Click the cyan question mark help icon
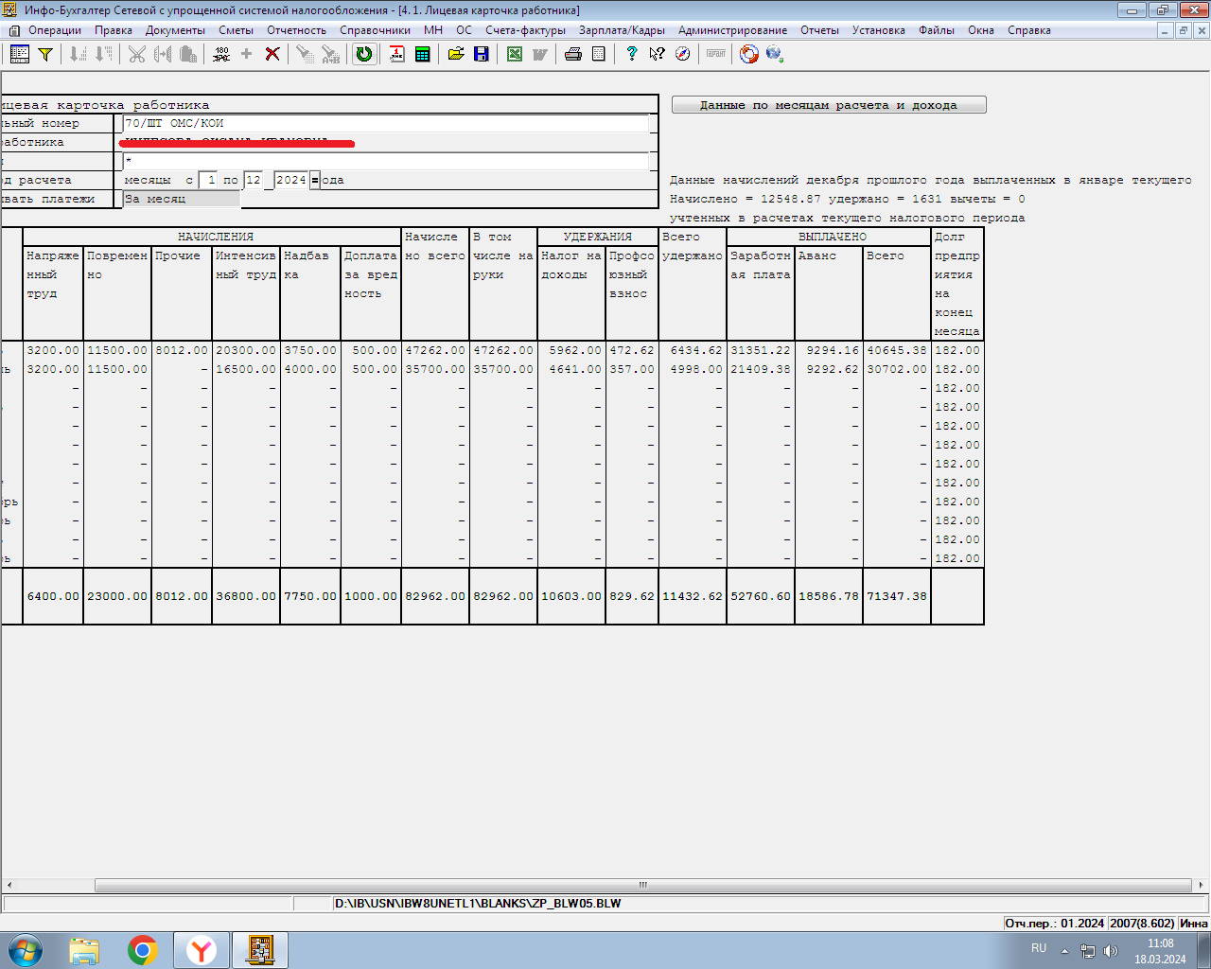Screen dimensions: 1211x969 [632, 54]
